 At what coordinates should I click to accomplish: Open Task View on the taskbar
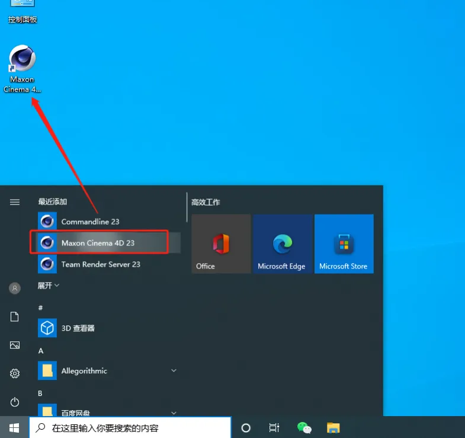click(274, 428)
